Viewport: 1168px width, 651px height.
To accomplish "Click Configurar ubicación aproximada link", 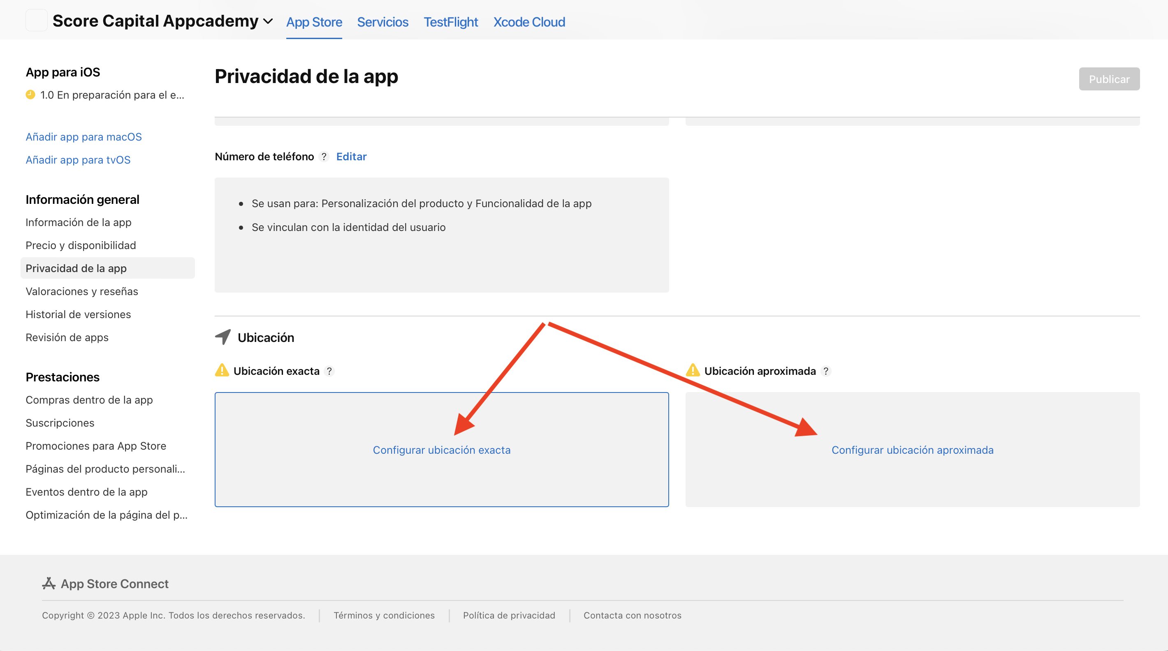I will [912, 450].
